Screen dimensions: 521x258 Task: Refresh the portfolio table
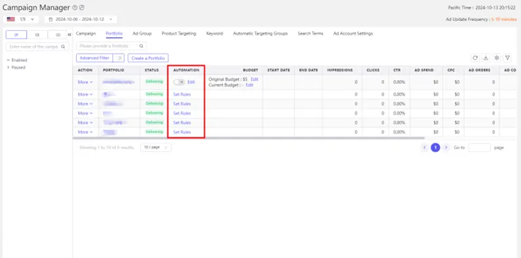coord(475,58)
